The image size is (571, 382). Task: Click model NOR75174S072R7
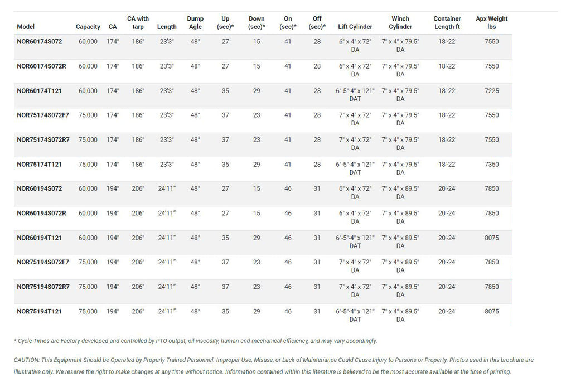click(x=43, y=140)
